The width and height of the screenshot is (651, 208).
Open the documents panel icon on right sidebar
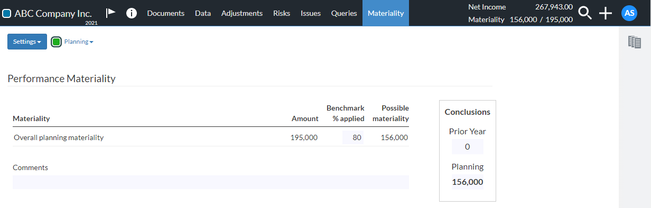click(x=635, y=42)
